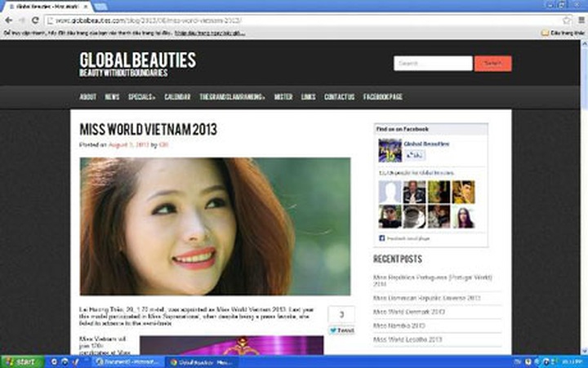The image size is (588, 368).
Task: Open the MISTER menu item
Action: (x=283, y=96)
